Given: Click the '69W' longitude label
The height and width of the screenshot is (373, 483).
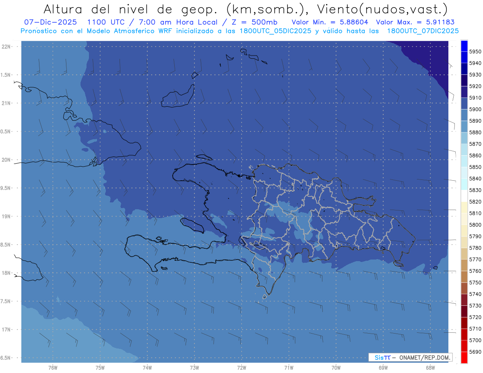Looking at the screenshot, I should (383, 368).
